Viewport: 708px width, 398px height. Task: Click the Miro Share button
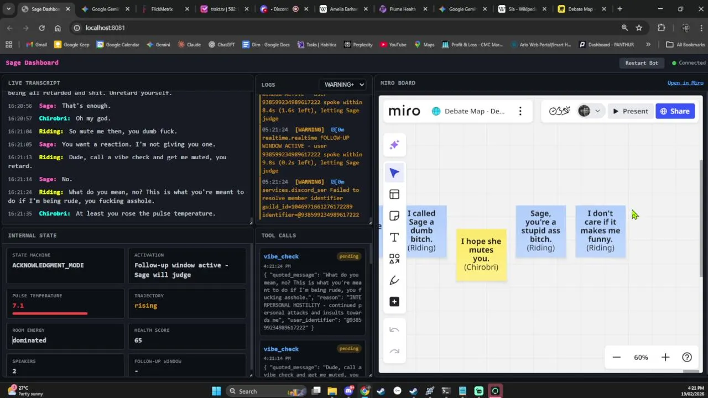pyautogui.click(x=675, y=111)
